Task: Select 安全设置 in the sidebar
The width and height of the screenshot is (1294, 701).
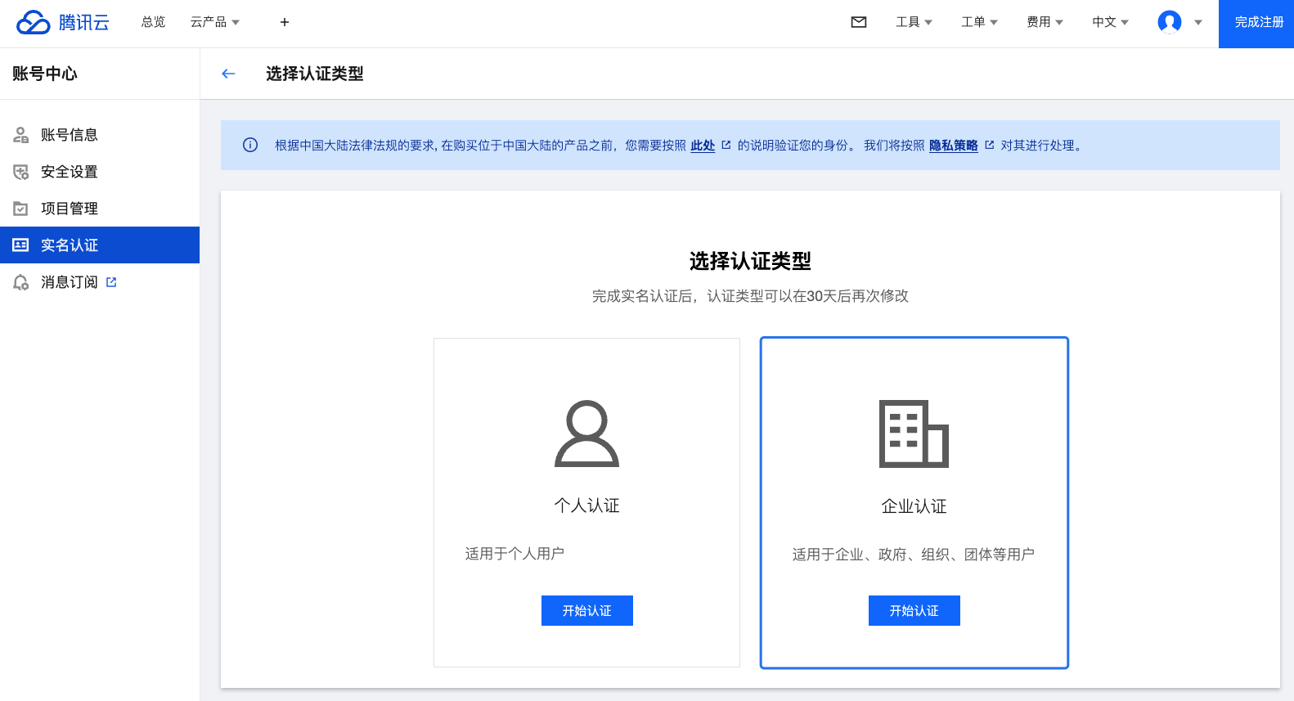Action: [x=70, y=172]
